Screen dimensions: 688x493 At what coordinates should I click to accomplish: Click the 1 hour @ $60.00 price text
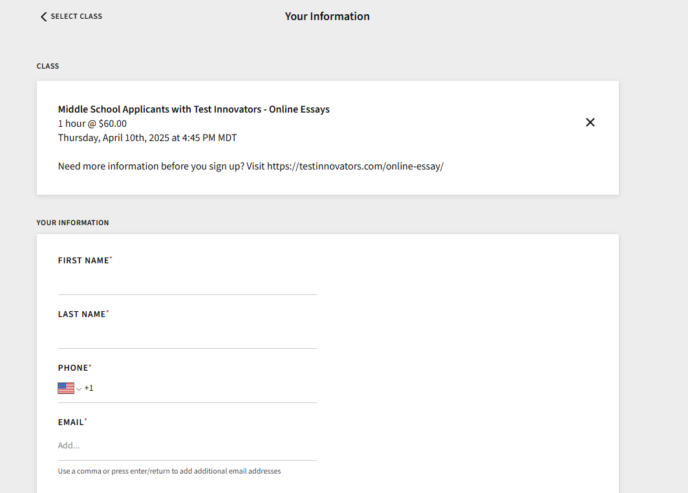pyautogui.click(x=92, y=124)
